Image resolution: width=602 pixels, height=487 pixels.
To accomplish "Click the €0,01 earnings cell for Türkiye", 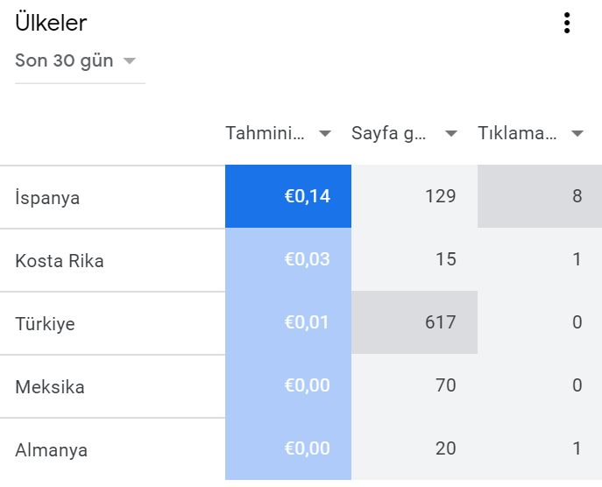I will [x=288, y=322].
